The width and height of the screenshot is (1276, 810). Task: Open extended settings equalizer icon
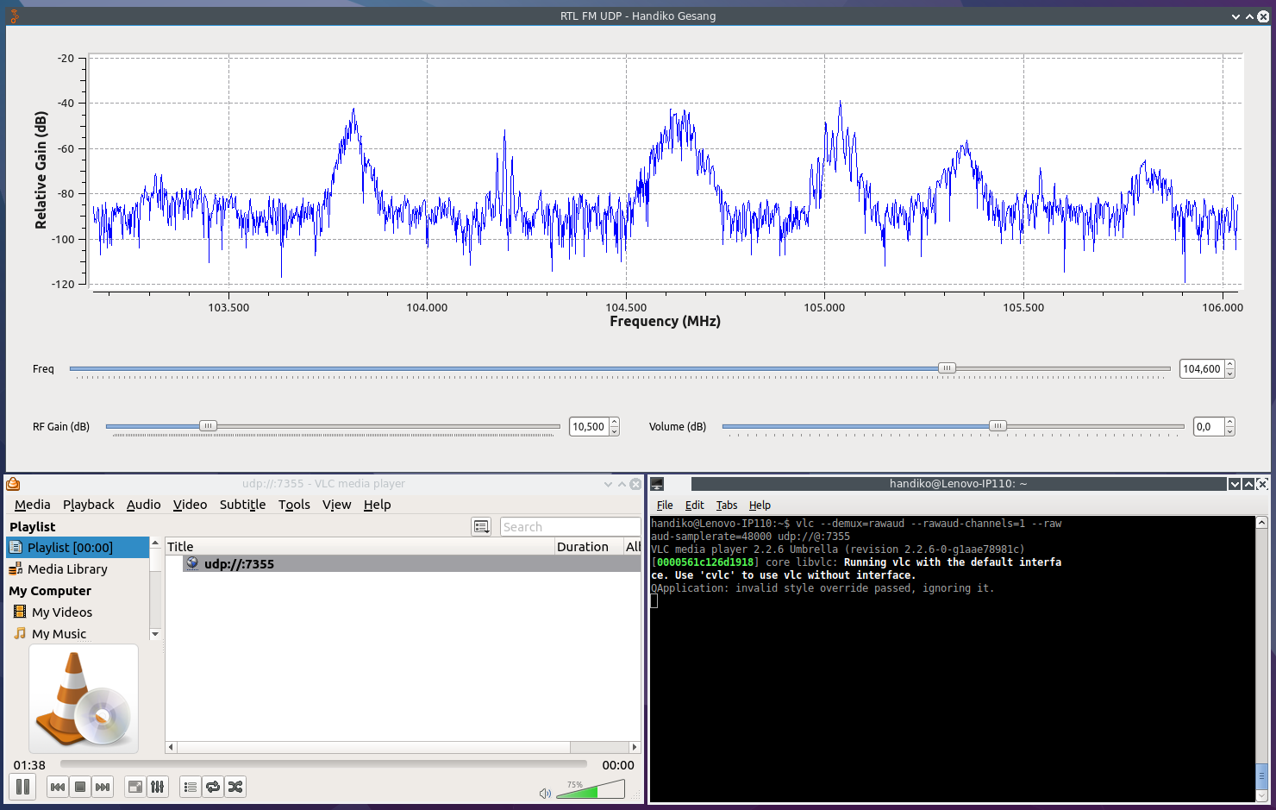click(x=157, y=787)
